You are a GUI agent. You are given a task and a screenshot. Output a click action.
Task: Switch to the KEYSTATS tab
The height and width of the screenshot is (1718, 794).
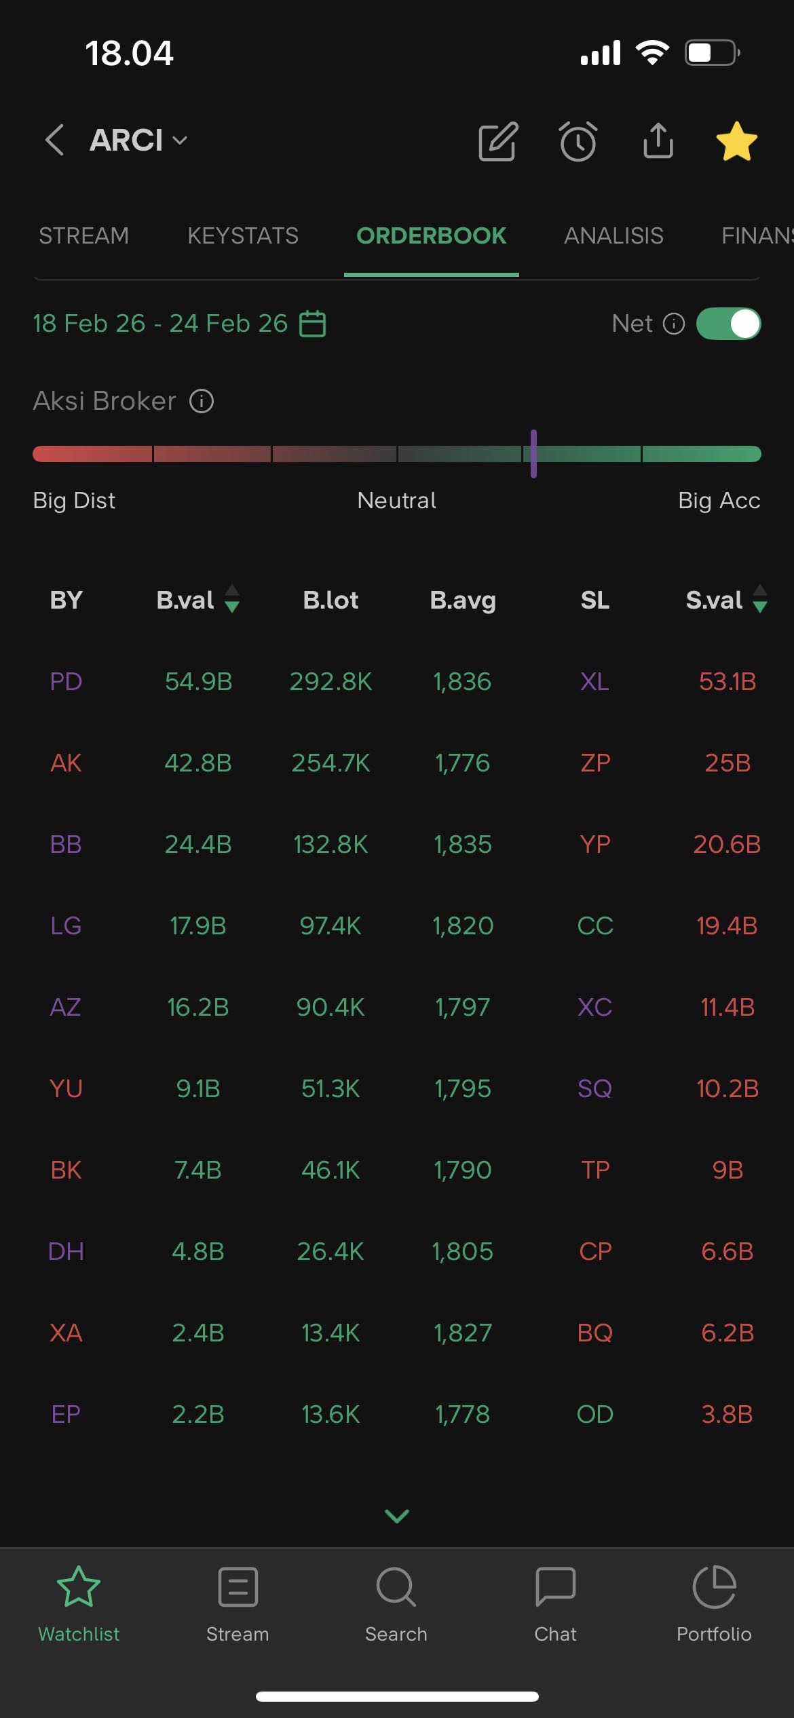pos(243,235)
